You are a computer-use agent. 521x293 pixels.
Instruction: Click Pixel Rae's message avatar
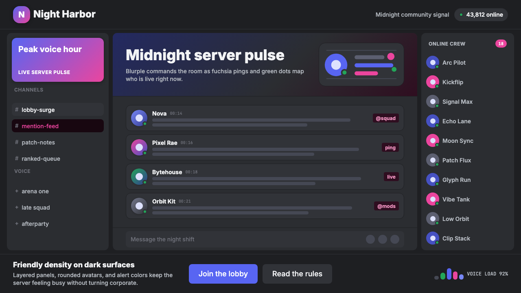click(x=139, y=147)
